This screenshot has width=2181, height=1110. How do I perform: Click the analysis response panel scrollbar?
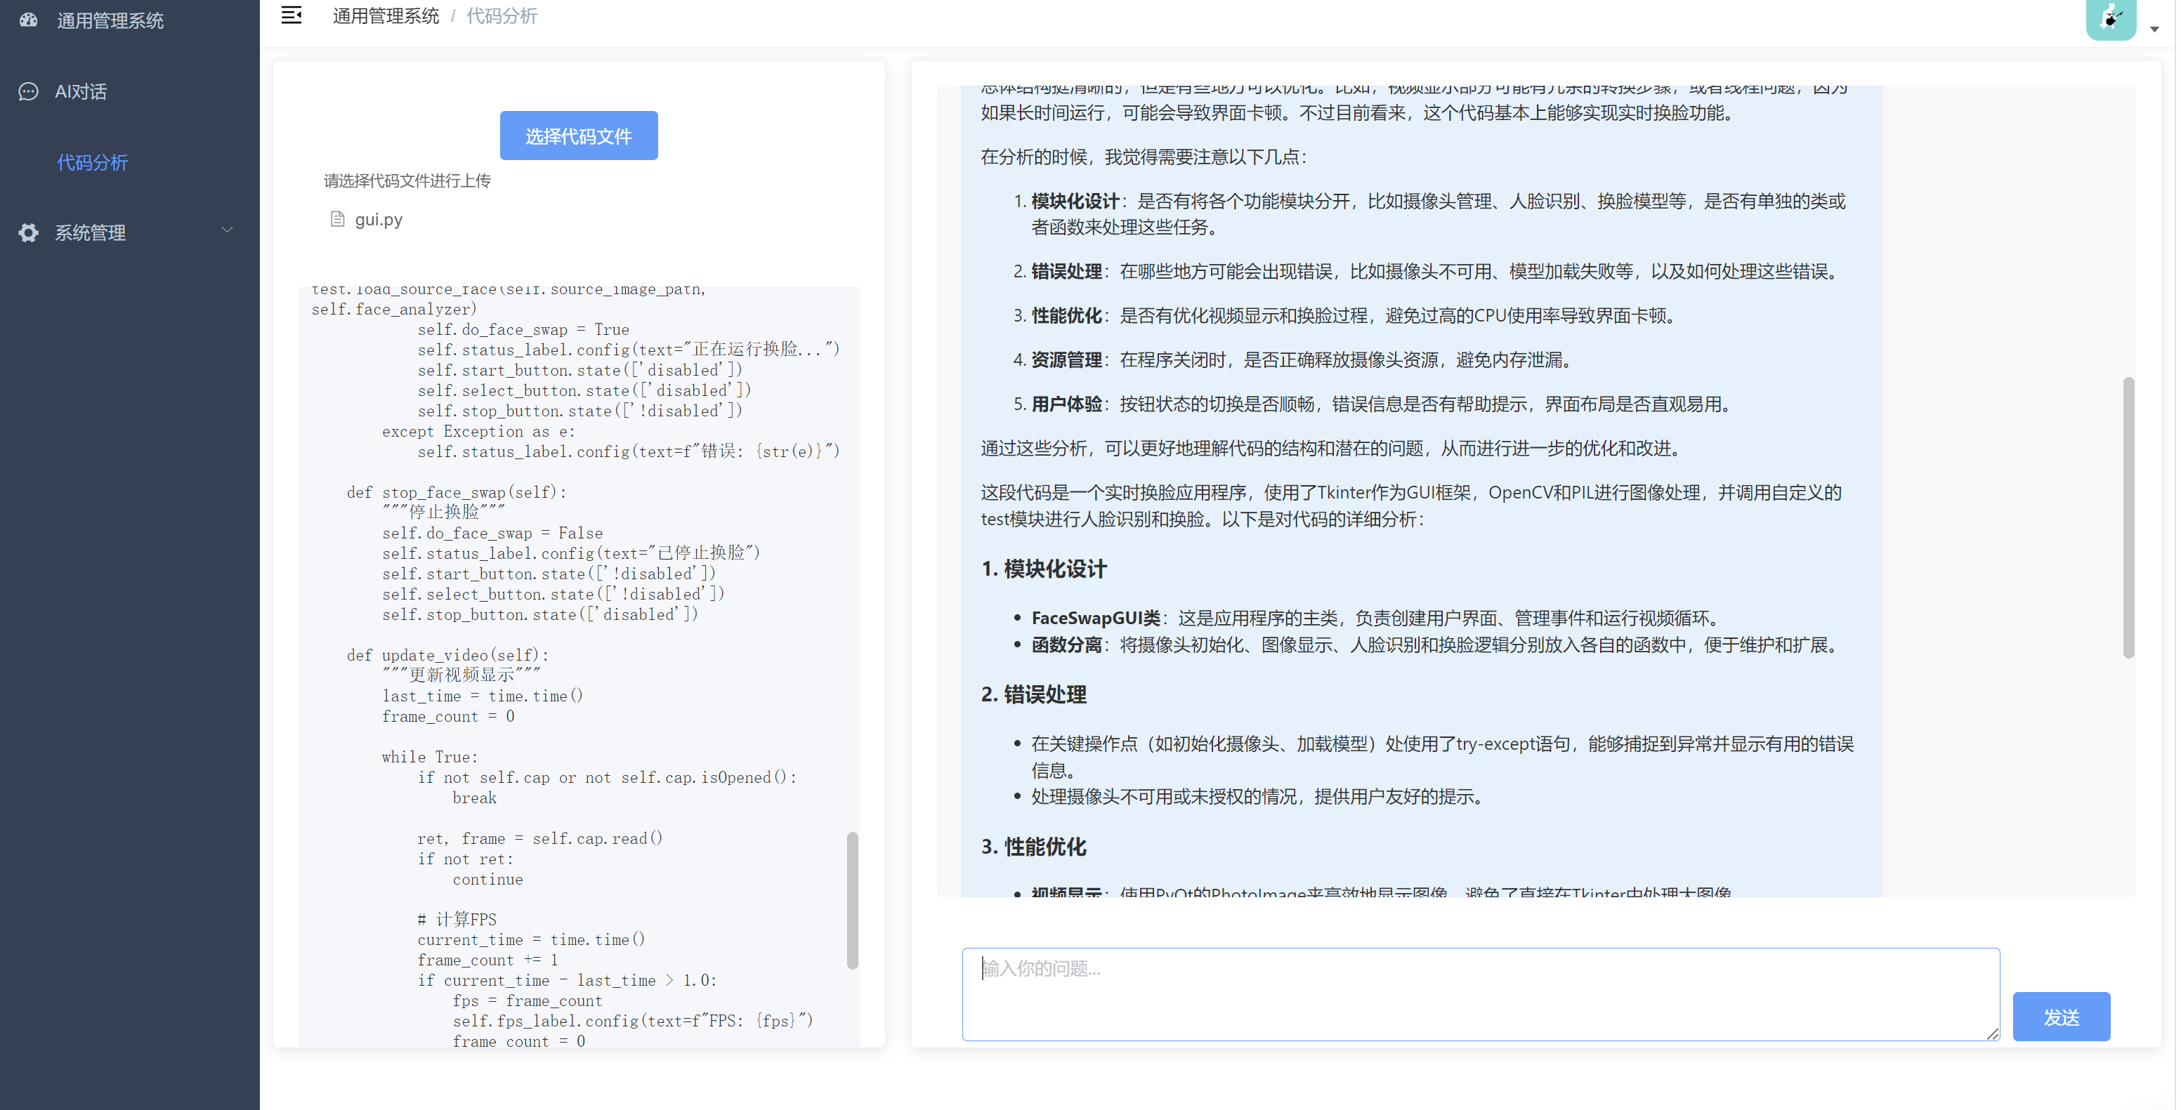[x=2128, y=517]
